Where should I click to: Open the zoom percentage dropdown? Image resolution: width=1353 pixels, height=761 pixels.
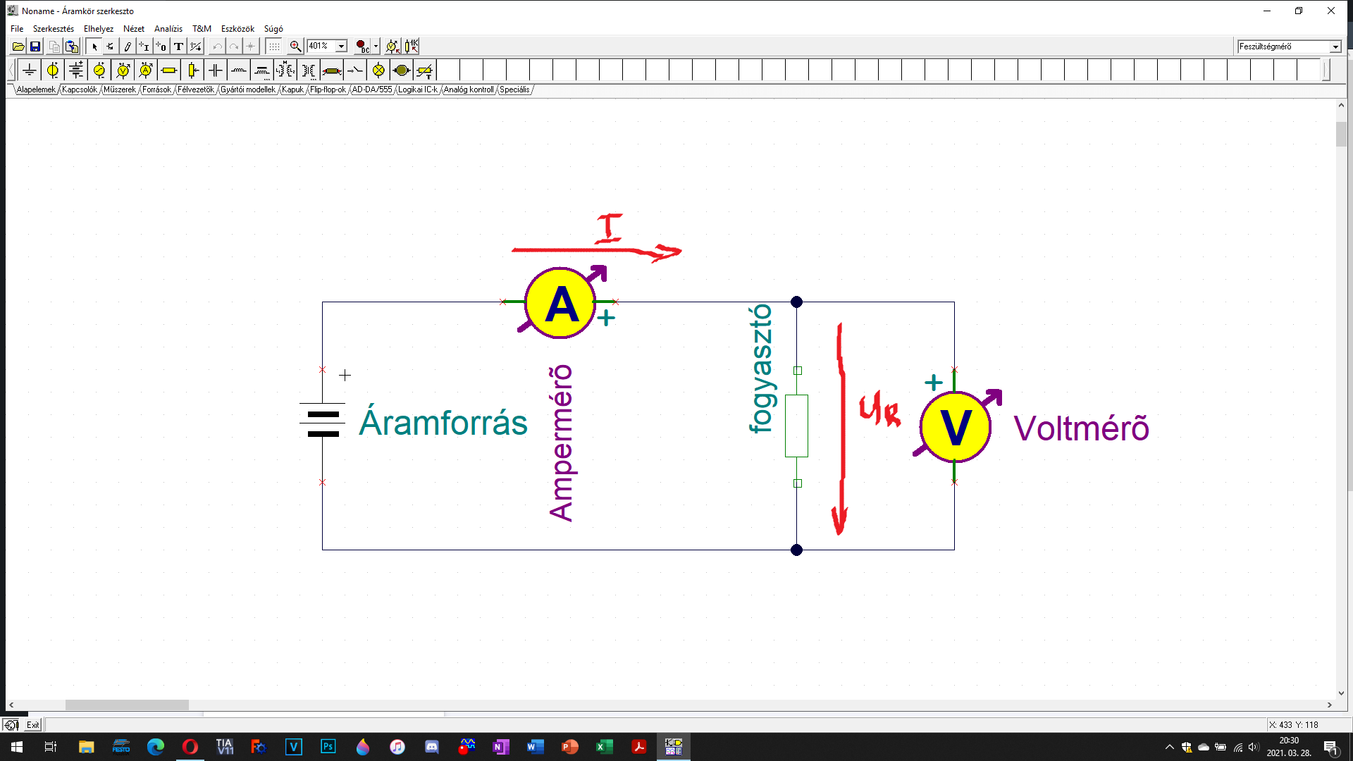coord(341,47)
